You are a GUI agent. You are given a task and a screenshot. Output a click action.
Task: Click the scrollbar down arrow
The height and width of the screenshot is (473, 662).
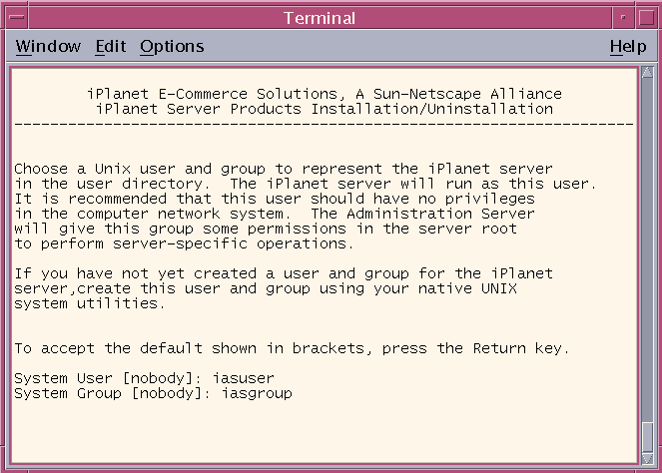coord(647,458)
